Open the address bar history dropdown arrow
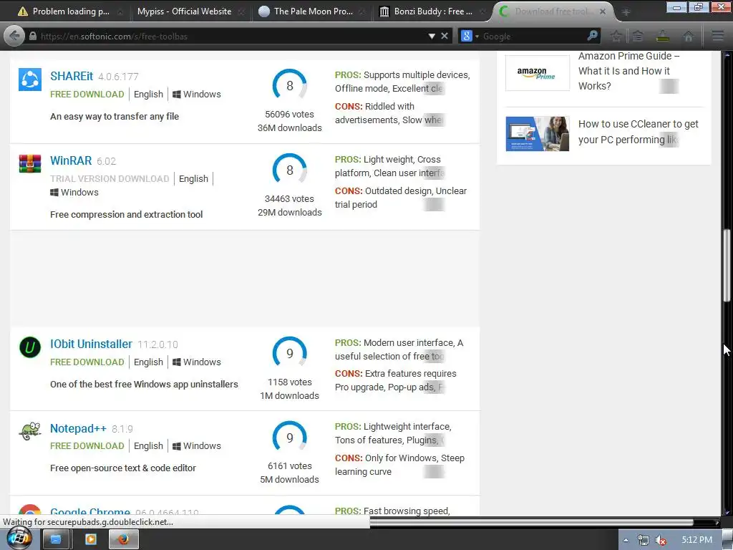The image size is (733, 550). (x=432, y=36)
